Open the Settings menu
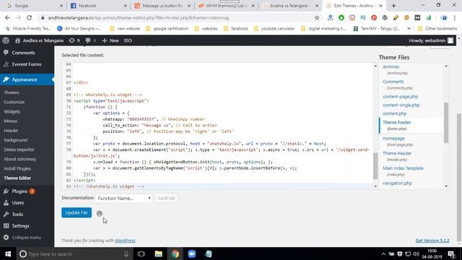This screenshot has height=260, width=462. 20,226
